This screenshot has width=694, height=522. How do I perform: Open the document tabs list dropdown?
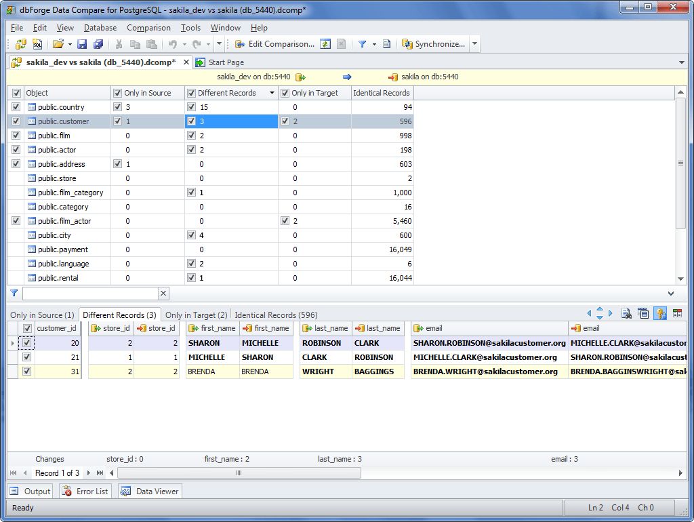click(682, 62)
